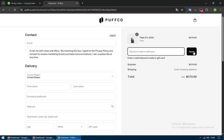This screenshot has width=224, height=140.
Task: Switch to Checkout - Puffco taskbar item
Action: [x=69, y=138]
